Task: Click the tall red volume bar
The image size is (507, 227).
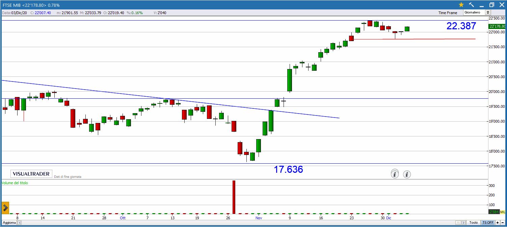Action: click(234, 197)
